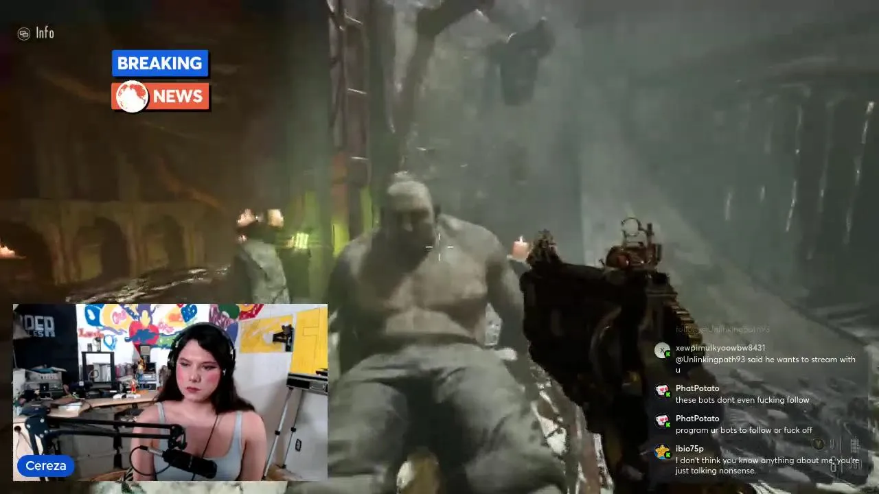Click username xewpimulkyoowbw8431 in chat

[720, 348]
